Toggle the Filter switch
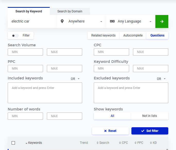This screenshot has height=150, width=176. click(15, 36)
